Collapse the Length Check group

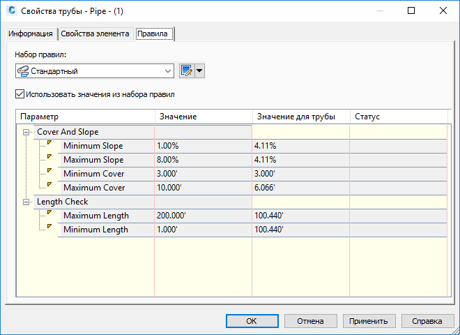tap(26, 202)
